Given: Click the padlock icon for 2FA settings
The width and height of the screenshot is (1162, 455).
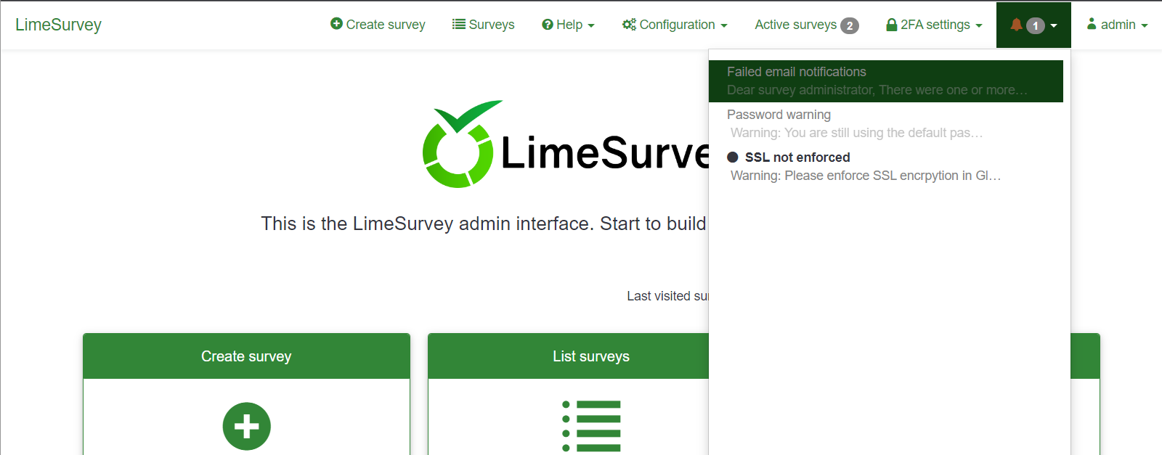Looking at the screenshot, I should (891, 25).
